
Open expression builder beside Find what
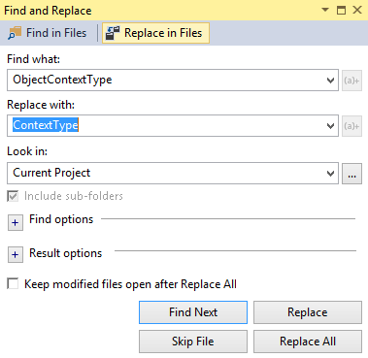pyautogui.click(x=351, y=81)
